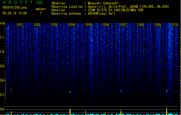Viewport: 181px width, 115px height.
Task: Click the timestamp 05.09.16 12:00
Action: click(x=15, y=13)
